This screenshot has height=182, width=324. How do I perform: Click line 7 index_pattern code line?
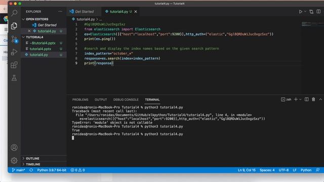point(108,54)
